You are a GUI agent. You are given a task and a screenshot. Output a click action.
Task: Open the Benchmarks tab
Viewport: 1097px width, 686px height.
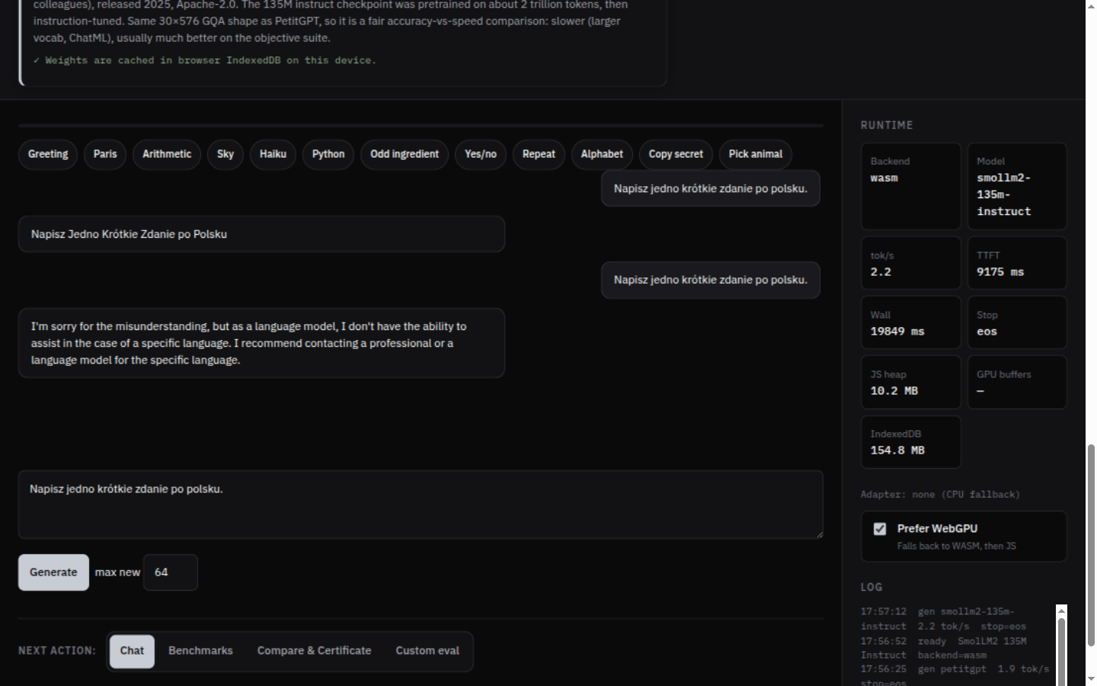click(200, 651)
